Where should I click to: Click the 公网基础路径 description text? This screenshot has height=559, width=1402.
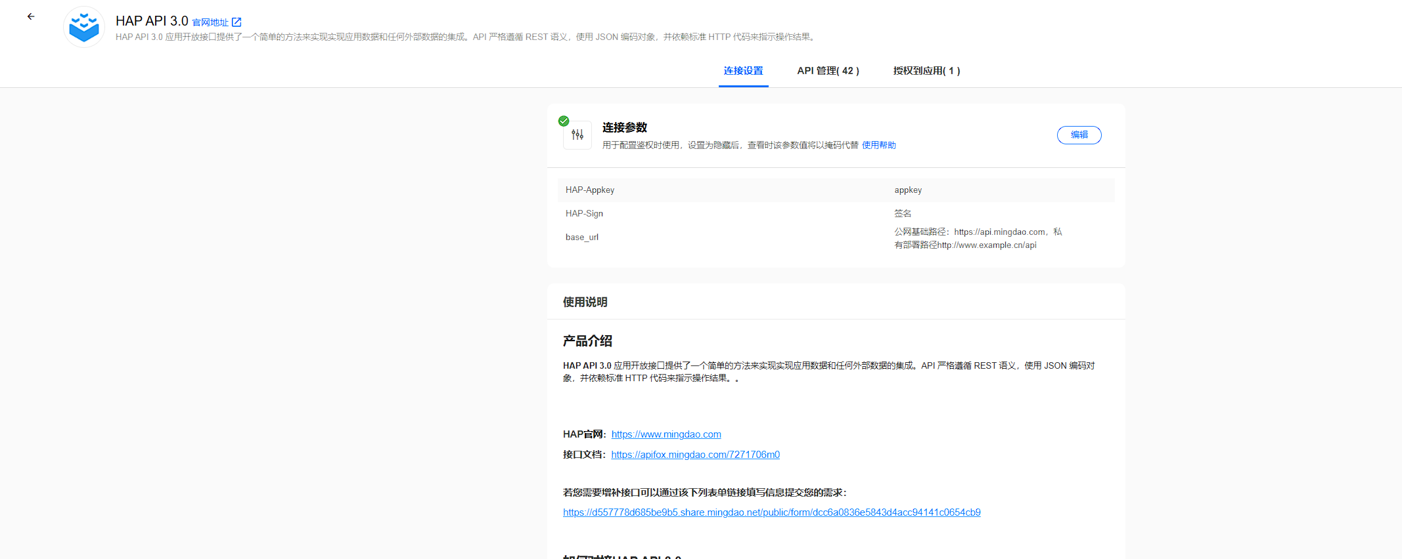[x=978, y=238]
